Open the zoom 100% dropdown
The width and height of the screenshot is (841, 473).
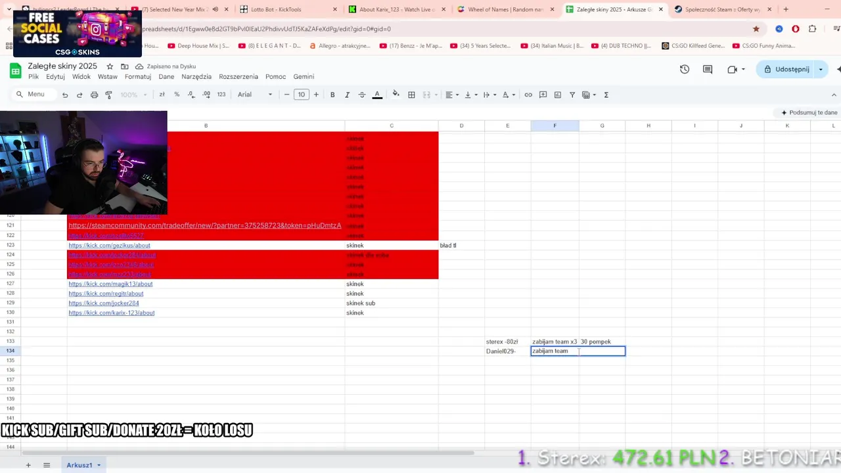pos(134,95)
